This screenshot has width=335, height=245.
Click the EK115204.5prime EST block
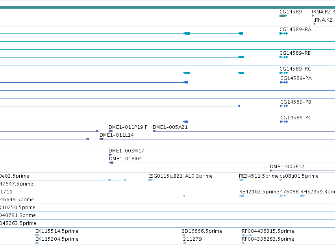37,243
